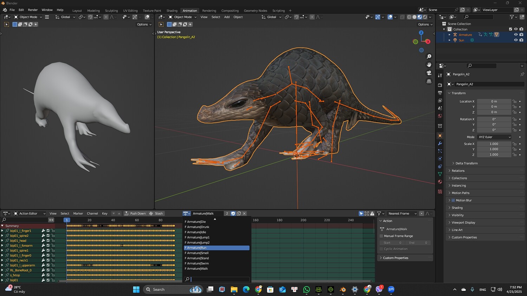Expand the bip01_head channel

point(2,241)
